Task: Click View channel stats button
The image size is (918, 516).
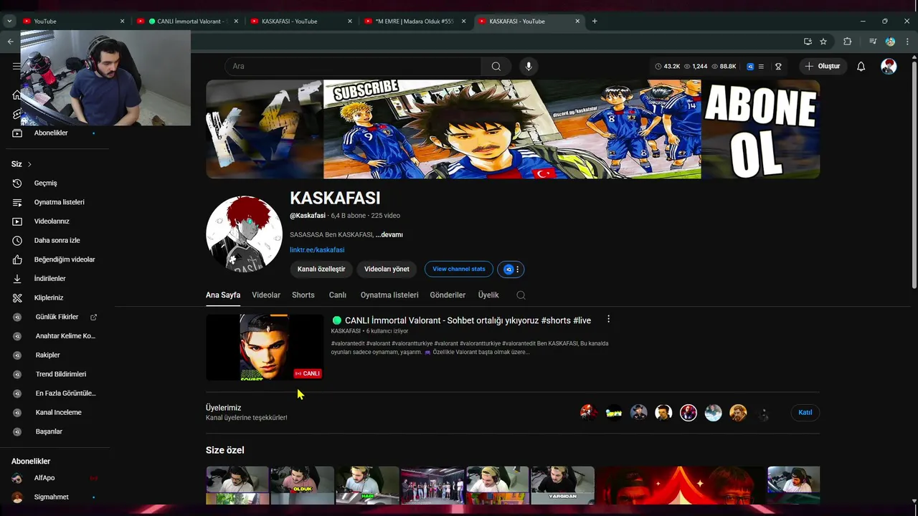Action: (459, 269)
